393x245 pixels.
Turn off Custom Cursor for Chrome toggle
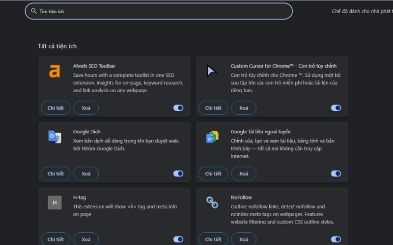[336, 108]
